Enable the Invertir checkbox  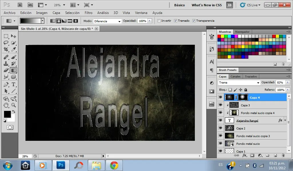159,21
